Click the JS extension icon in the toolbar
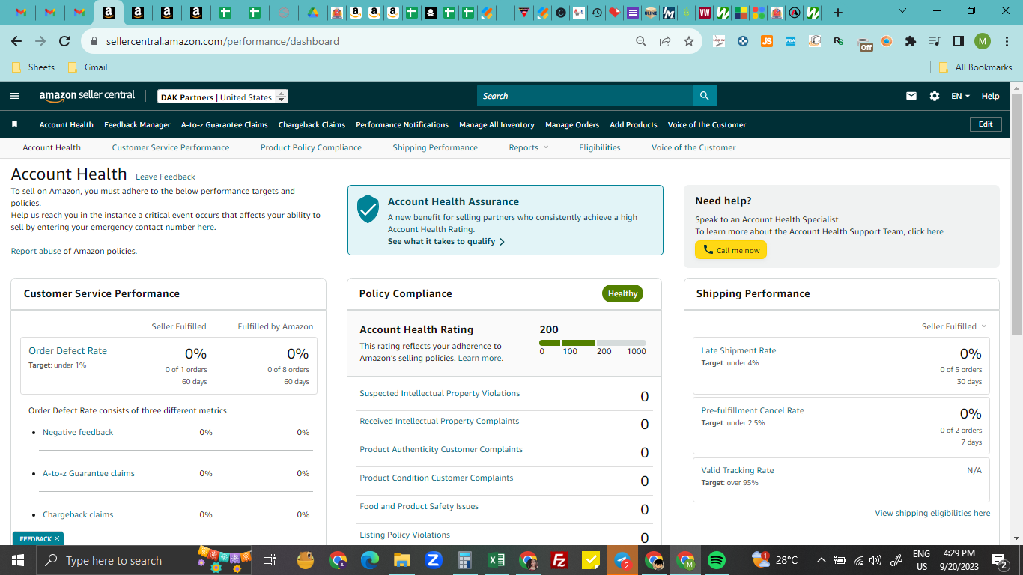This screenshot has height=575, width=1023. (767, 42)
